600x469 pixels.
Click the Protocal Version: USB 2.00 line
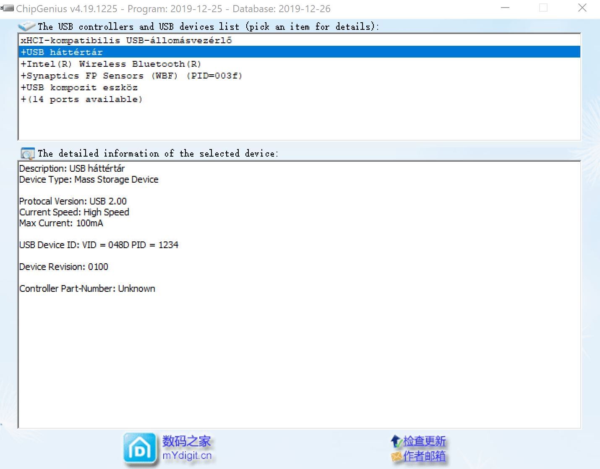point(73,201)
